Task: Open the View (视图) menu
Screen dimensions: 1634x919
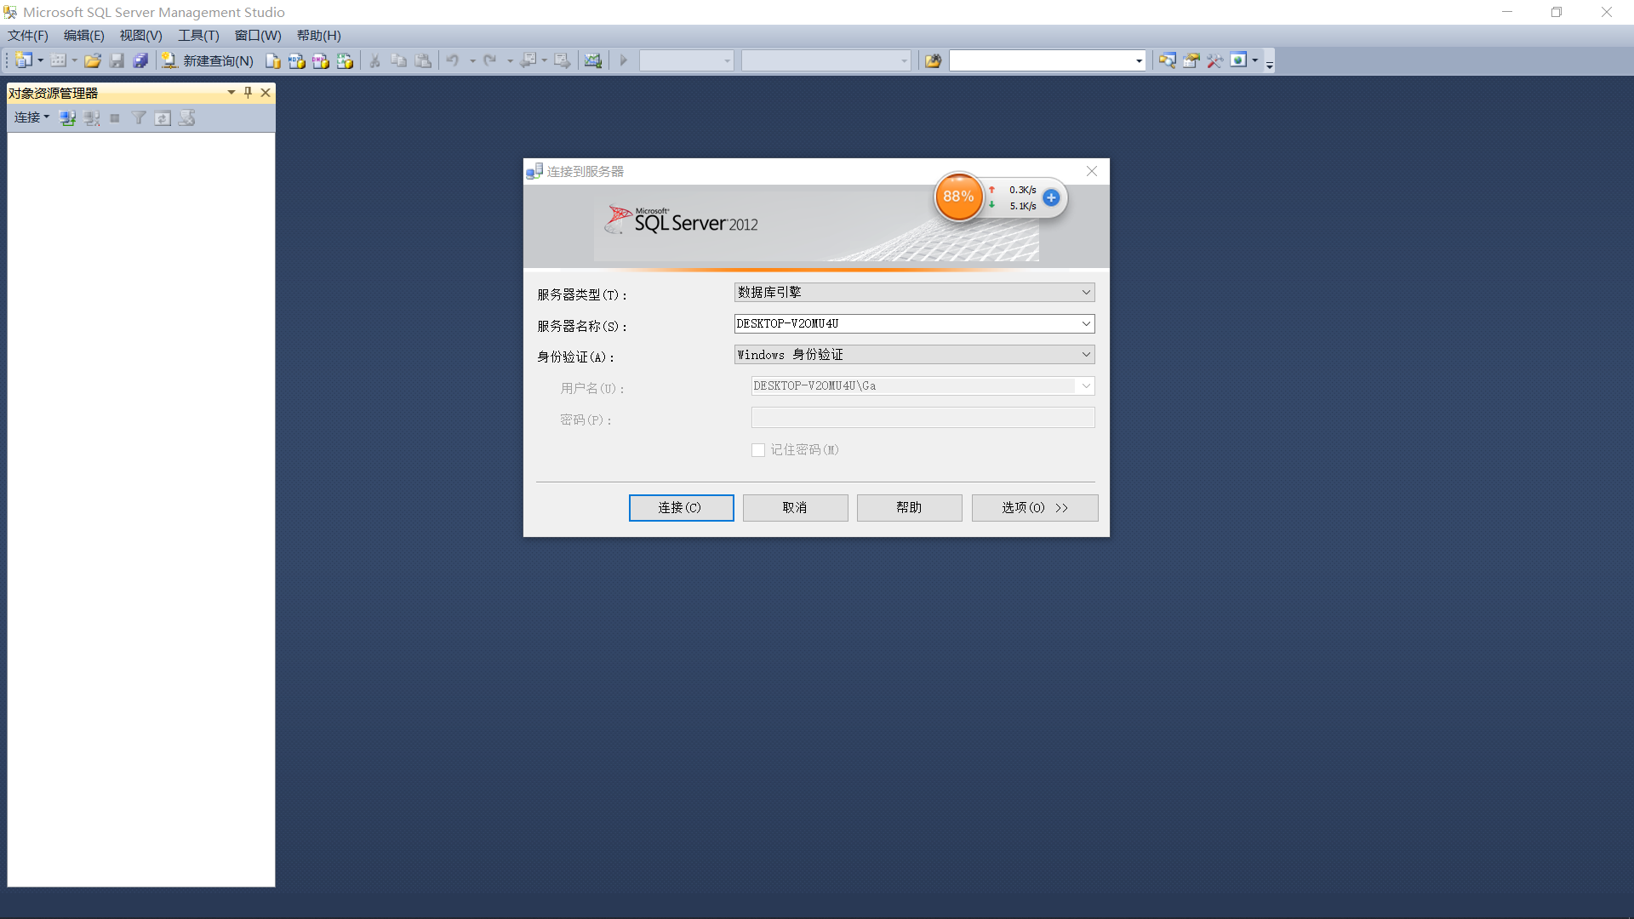Action: tap(140, 36)
